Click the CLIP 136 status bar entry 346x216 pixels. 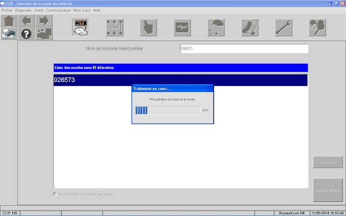[10, 213]
